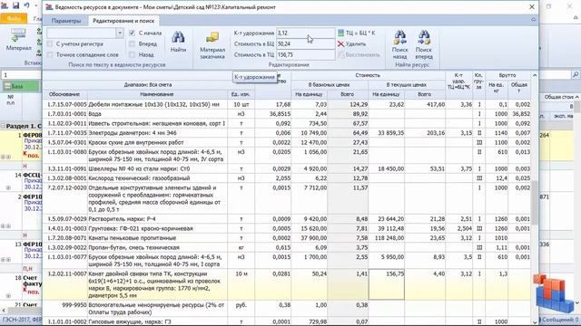Click the База green button in the main window
Viewport: 581px width, 326px height.
(21, 86)
